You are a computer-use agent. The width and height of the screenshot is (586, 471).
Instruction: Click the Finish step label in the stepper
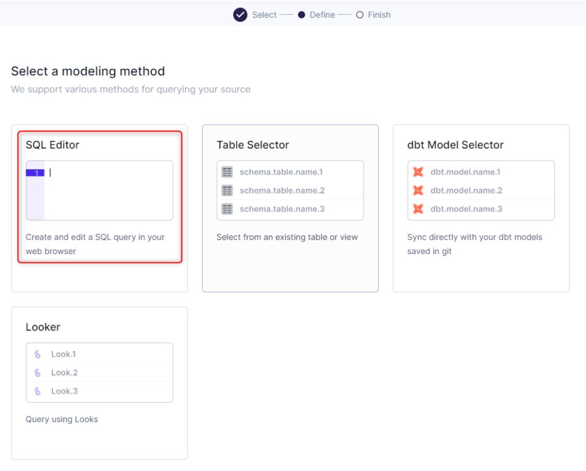[378, 14]
